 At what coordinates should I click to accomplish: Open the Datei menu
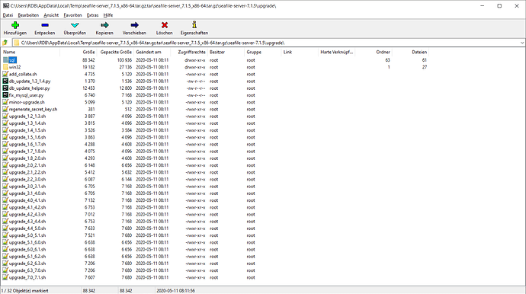[x=8, y=15]
